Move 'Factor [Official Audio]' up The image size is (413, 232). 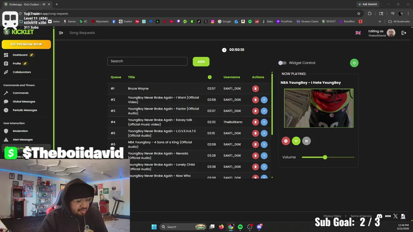tap(264, 111)
